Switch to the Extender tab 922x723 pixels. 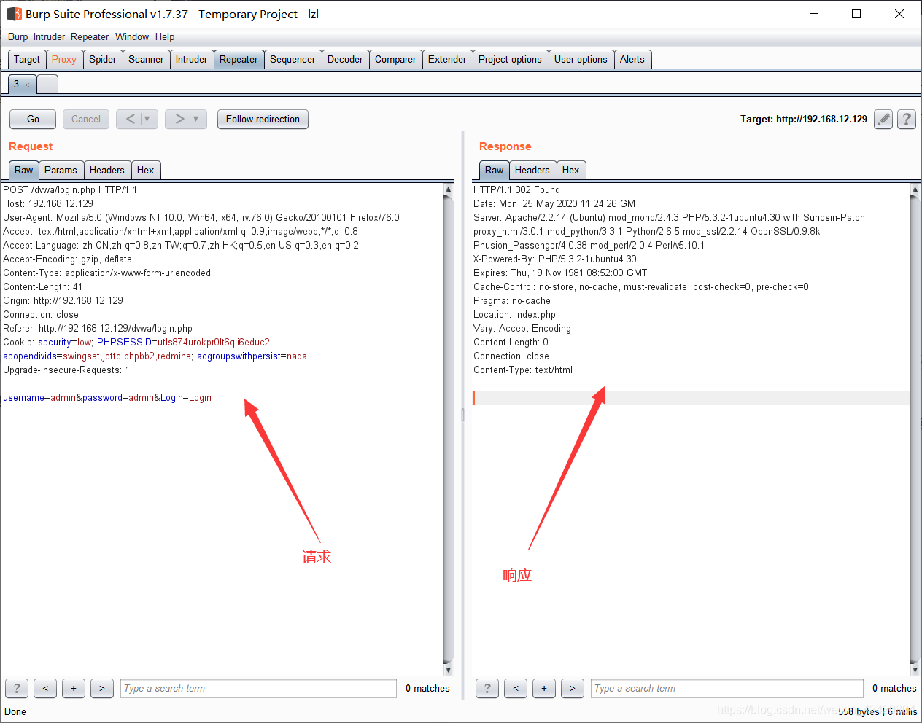tap(447, 60)
